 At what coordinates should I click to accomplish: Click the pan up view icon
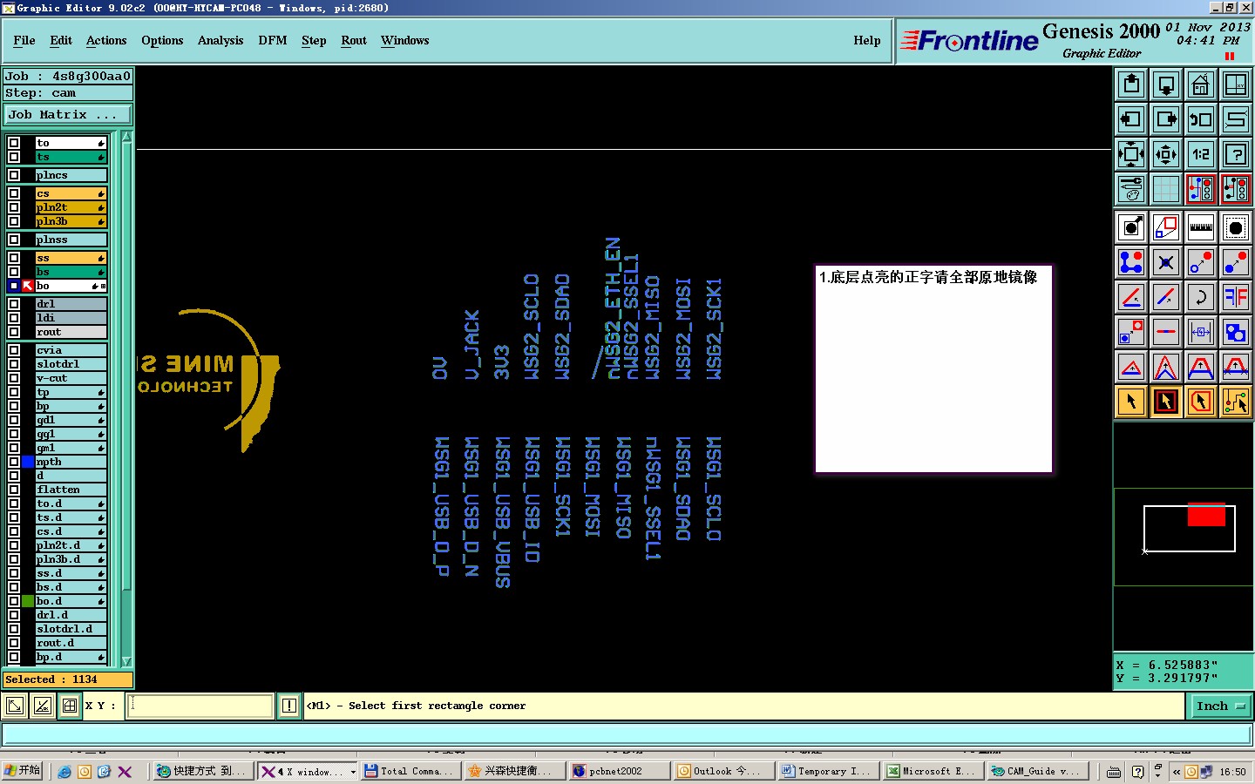coord(1131,84)
